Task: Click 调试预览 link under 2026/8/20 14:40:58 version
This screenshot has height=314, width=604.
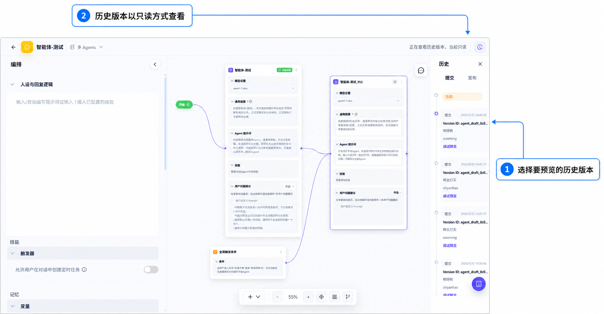Action: [x=450, y=147]
